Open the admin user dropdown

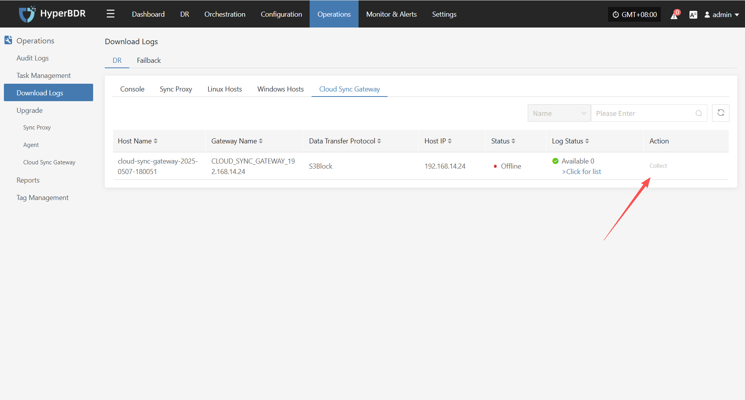tap(722, 14)
